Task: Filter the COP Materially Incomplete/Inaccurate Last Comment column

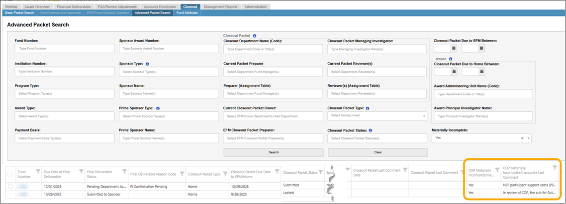Action: click(x=555, y=168)
